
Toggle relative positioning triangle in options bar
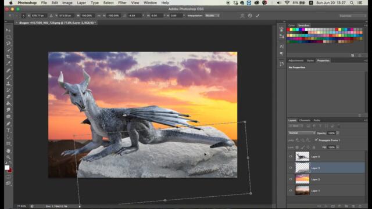(x=51, y=16)
